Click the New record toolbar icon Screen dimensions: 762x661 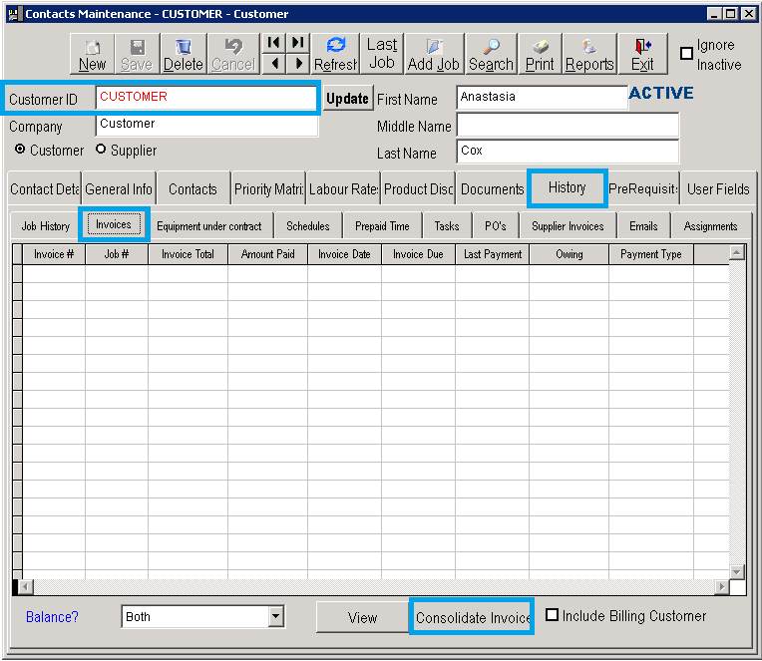(x=92, y=54)
